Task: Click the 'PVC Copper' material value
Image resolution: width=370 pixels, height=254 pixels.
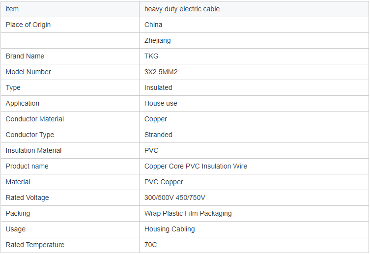Action: 164,182
